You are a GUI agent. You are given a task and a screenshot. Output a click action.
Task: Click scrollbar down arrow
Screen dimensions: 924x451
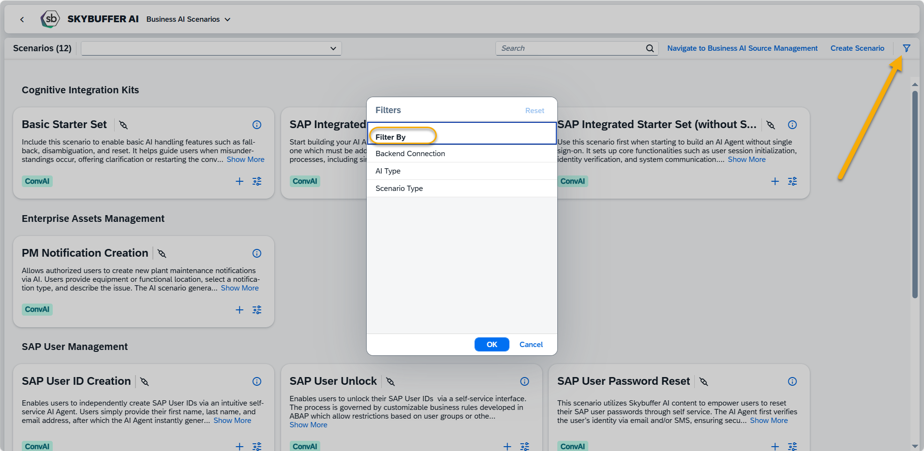pyautogui.click(x=915, y=446)
